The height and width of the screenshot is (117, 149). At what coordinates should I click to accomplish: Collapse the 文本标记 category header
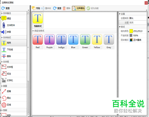pyautogui.click(x=14, y=37)
